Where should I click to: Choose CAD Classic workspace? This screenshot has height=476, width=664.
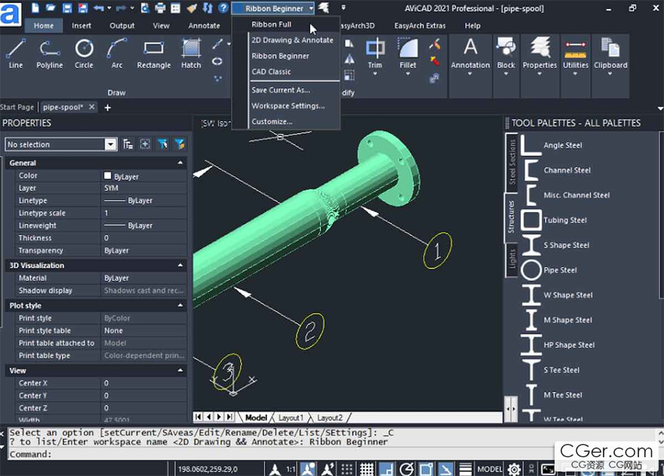pyautogui.click(x=271, y=72)
